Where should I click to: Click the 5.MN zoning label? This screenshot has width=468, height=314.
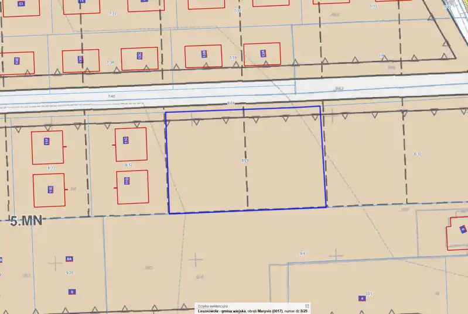(x=26, y=221)
